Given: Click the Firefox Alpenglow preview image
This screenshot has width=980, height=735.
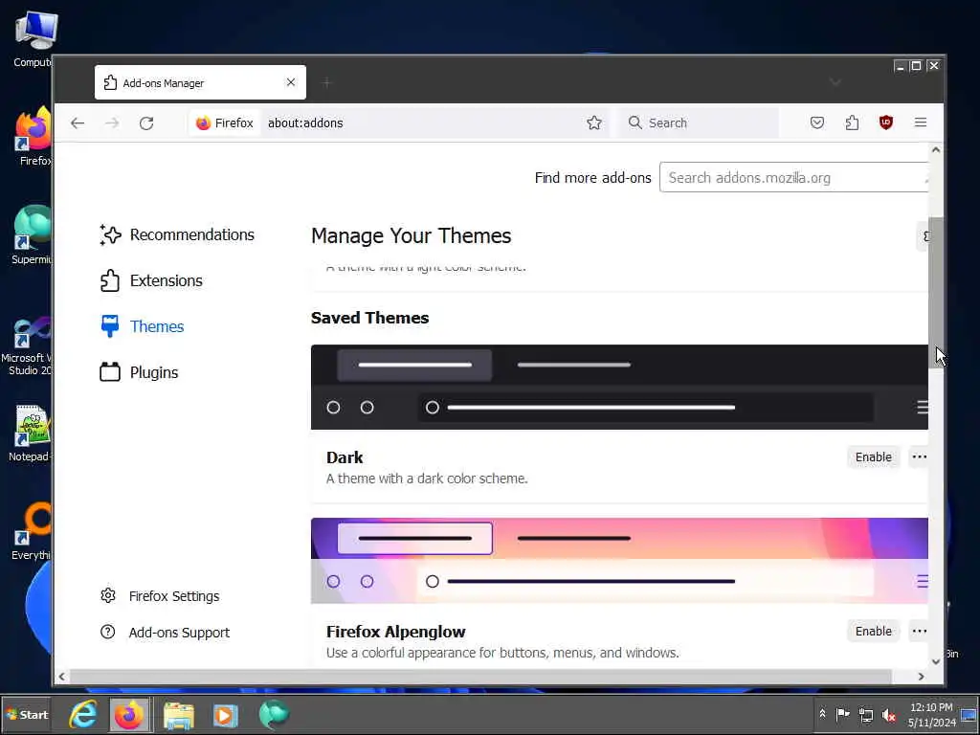Looking at the screenshot, I should click(619, 561).
